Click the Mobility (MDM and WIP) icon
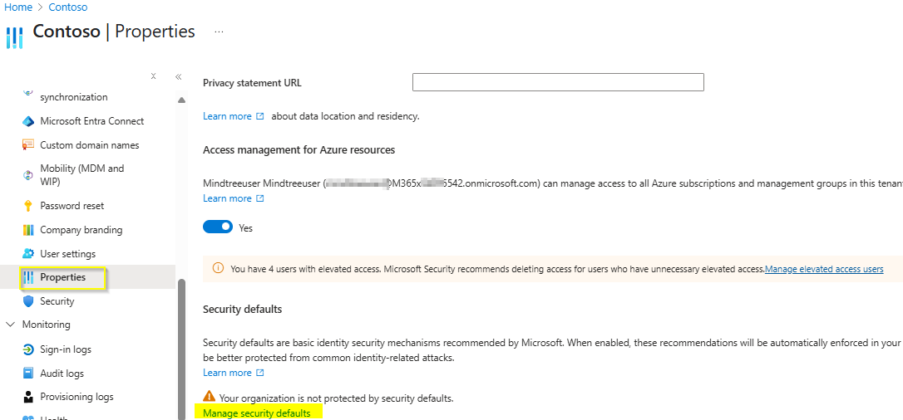Screen dimensions: 903x420 point(28,175)
